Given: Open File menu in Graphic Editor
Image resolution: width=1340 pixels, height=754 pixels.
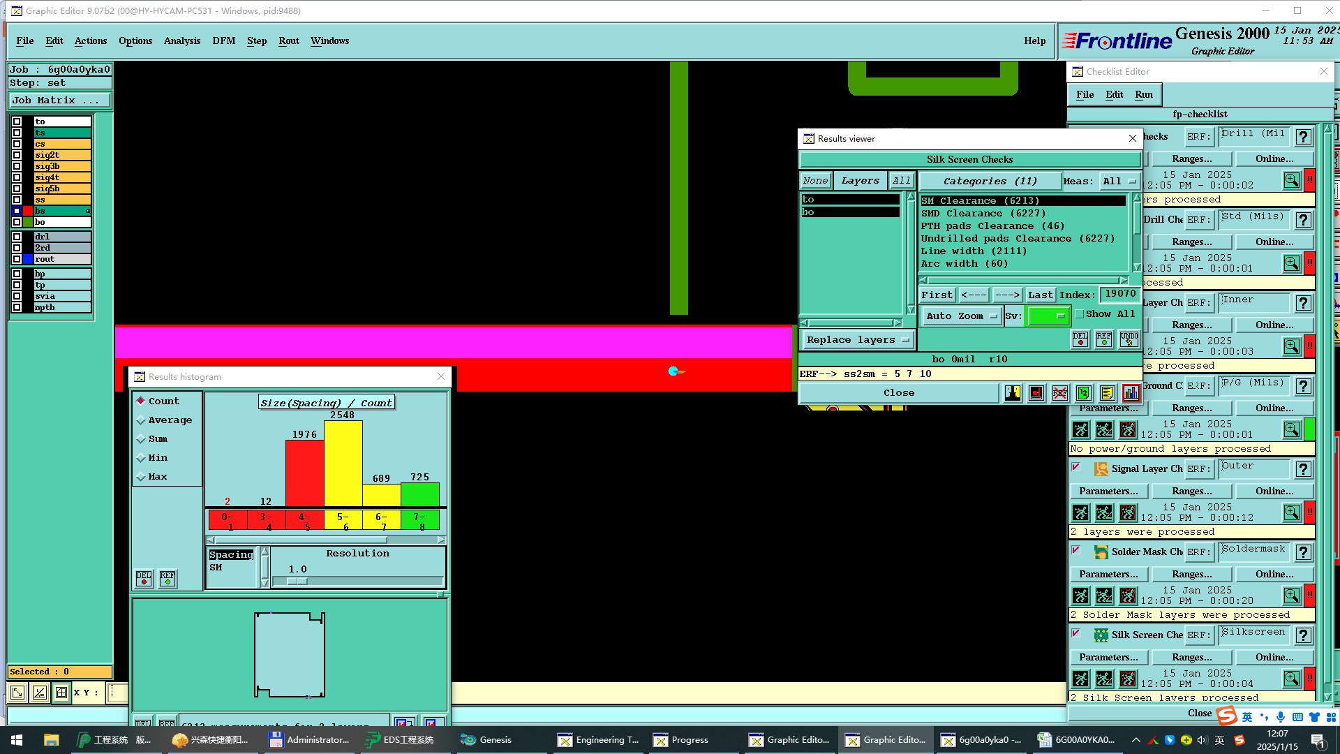Looking at the screenshot, I should pos(25,40).
